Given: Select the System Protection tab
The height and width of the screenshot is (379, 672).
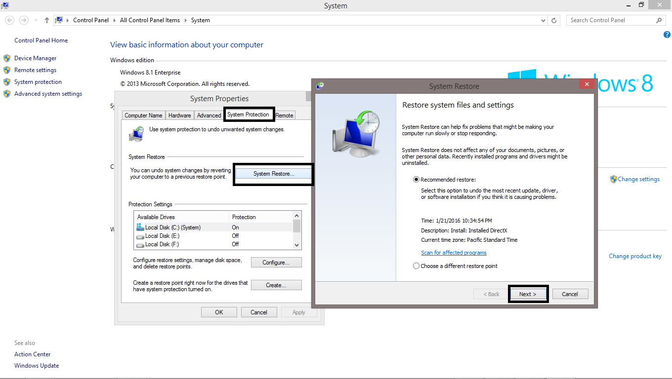Looking at the screenshot, I should 249,114.
